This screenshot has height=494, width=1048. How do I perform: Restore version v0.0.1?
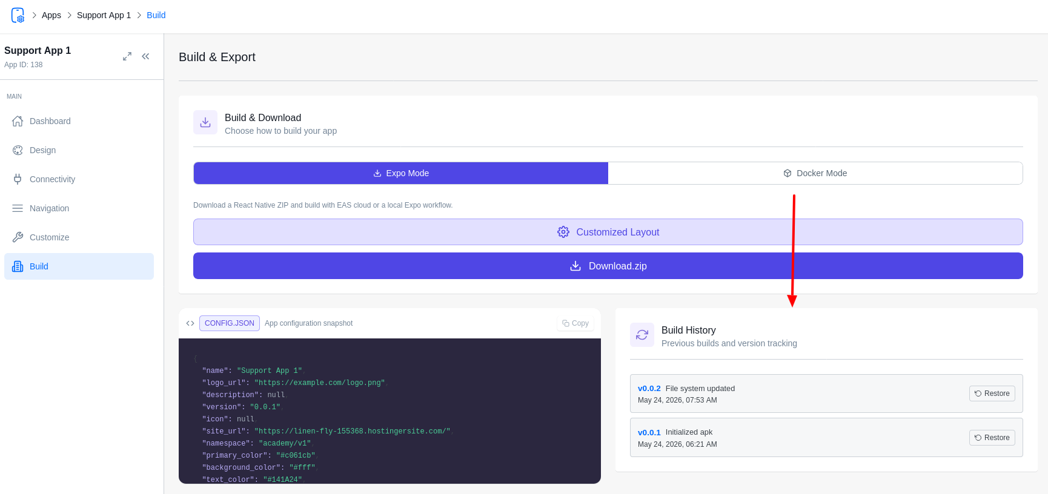click(x=992, y=438)
